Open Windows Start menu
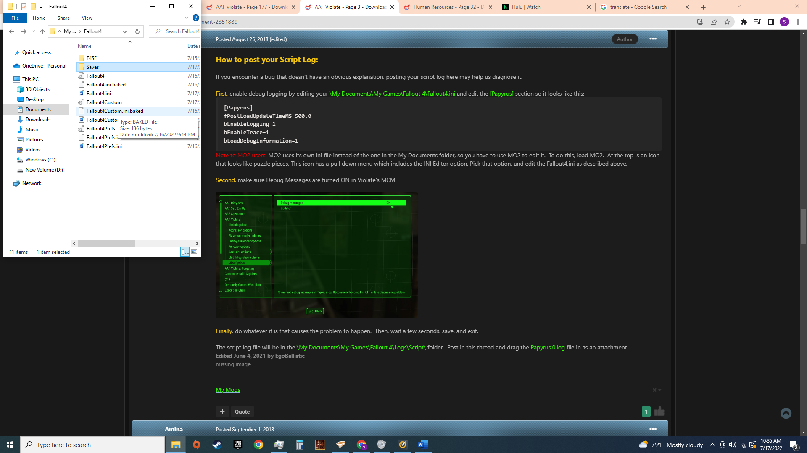 pyautogui.click(x=10, y=445)
